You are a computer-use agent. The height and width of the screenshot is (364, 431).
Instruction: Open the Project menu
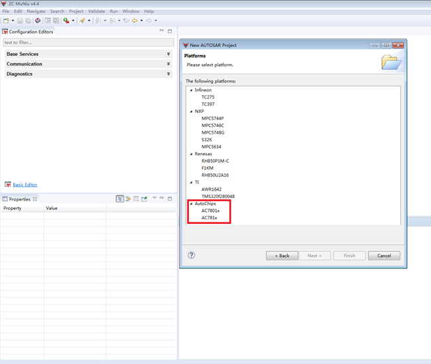pyautogui.click(x=76, y=11)
